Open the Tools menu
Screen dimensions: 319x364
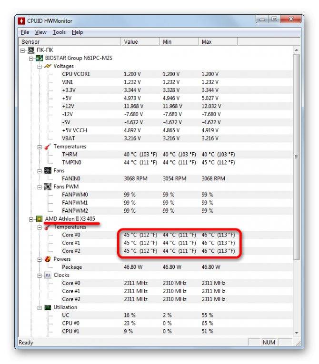coord(59,32)
